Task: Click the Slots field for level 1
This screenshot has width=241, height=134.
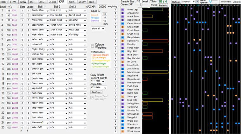Action: point(22,10)
